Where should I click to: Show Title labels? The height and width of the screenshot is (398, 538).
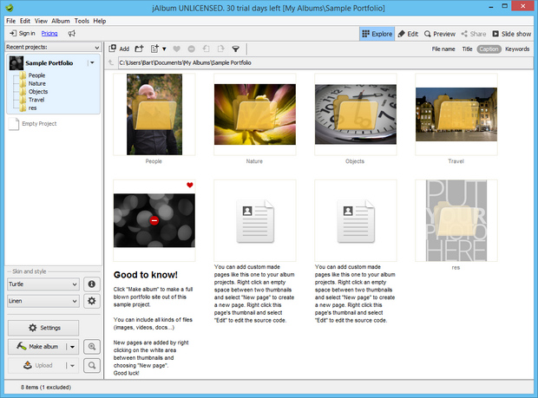pos(467,49)
